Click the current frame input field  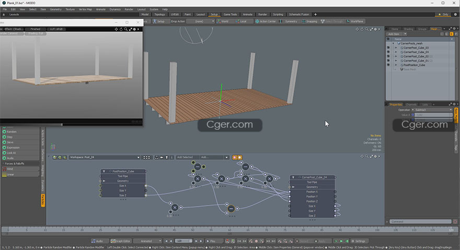(183, 241)
